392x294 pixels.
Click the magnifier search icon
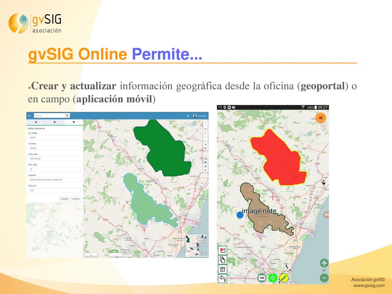pos(67,116)
